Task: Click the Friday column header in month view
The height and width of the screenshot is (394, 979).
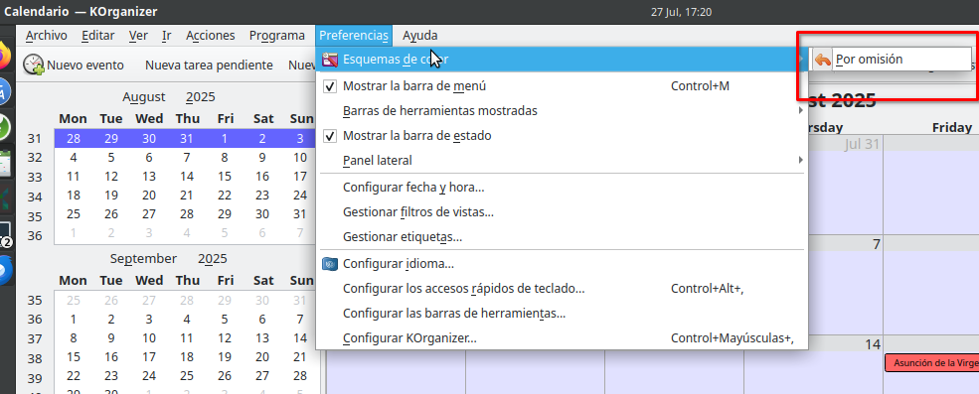Action: 951,127
